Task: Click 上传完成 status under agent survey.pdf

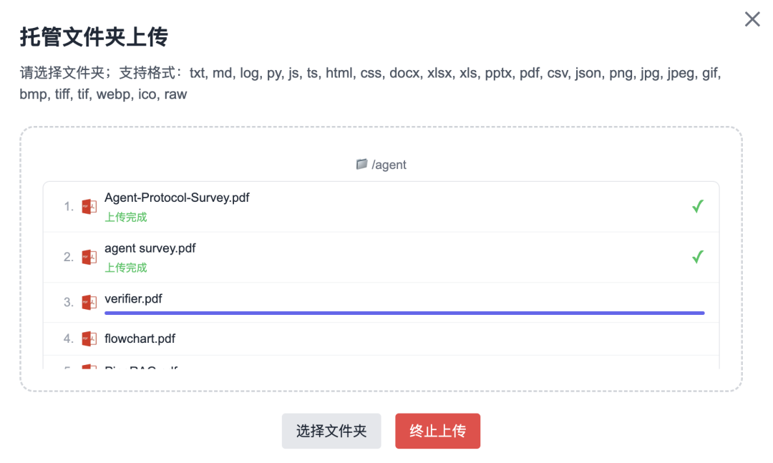Action: click(126, 268)
